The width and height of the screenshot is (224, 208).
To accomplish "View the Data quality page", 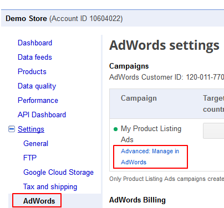I will click(x=37, y=86).
